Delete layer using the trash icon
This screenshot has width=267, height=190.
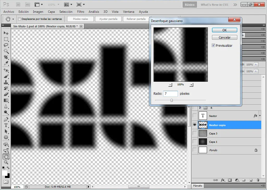(x=258, y=180)
